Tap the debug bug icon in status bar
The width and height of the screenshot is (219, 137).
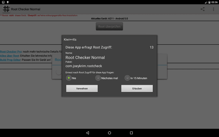[8, 2]
